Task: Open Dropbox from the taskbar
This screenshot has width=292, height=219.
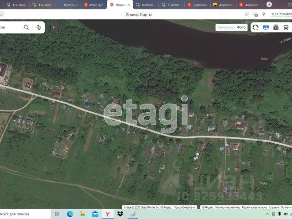Action: (x=120, y=214)
